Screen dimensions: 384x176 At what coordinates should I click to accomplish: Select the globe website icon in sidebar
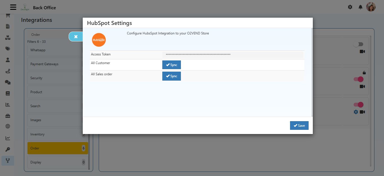(x=8, y=126)
